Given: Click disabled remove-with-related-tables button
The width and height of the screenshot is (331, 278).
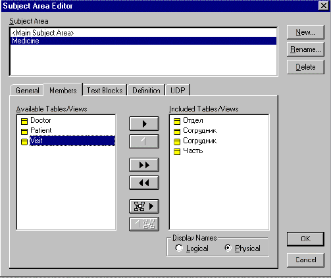Looking at the screenshot, I should pos(144,224).
